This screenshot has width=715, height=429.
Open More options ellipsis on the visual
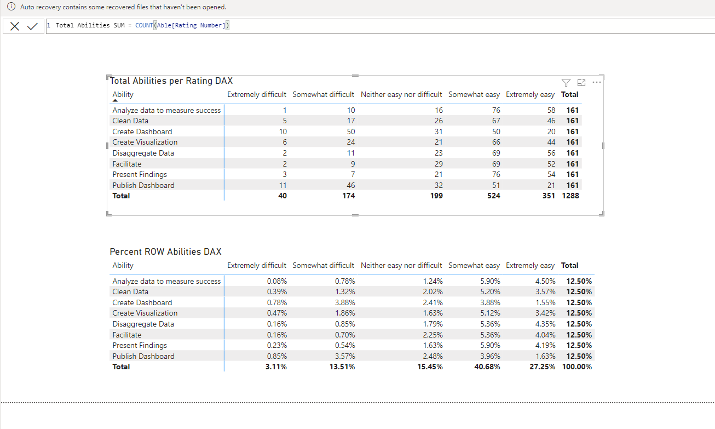pyautogui.click(x=596, y=82)
